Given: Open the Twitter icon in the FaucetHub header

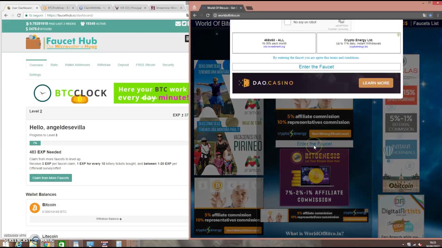Looking at the screenshot, I should click(x=184, y=23).
